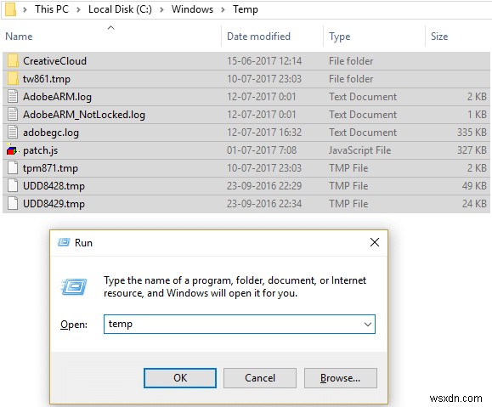
Task: Confirm with OK in Run dialog
Action: coord(180,378)
